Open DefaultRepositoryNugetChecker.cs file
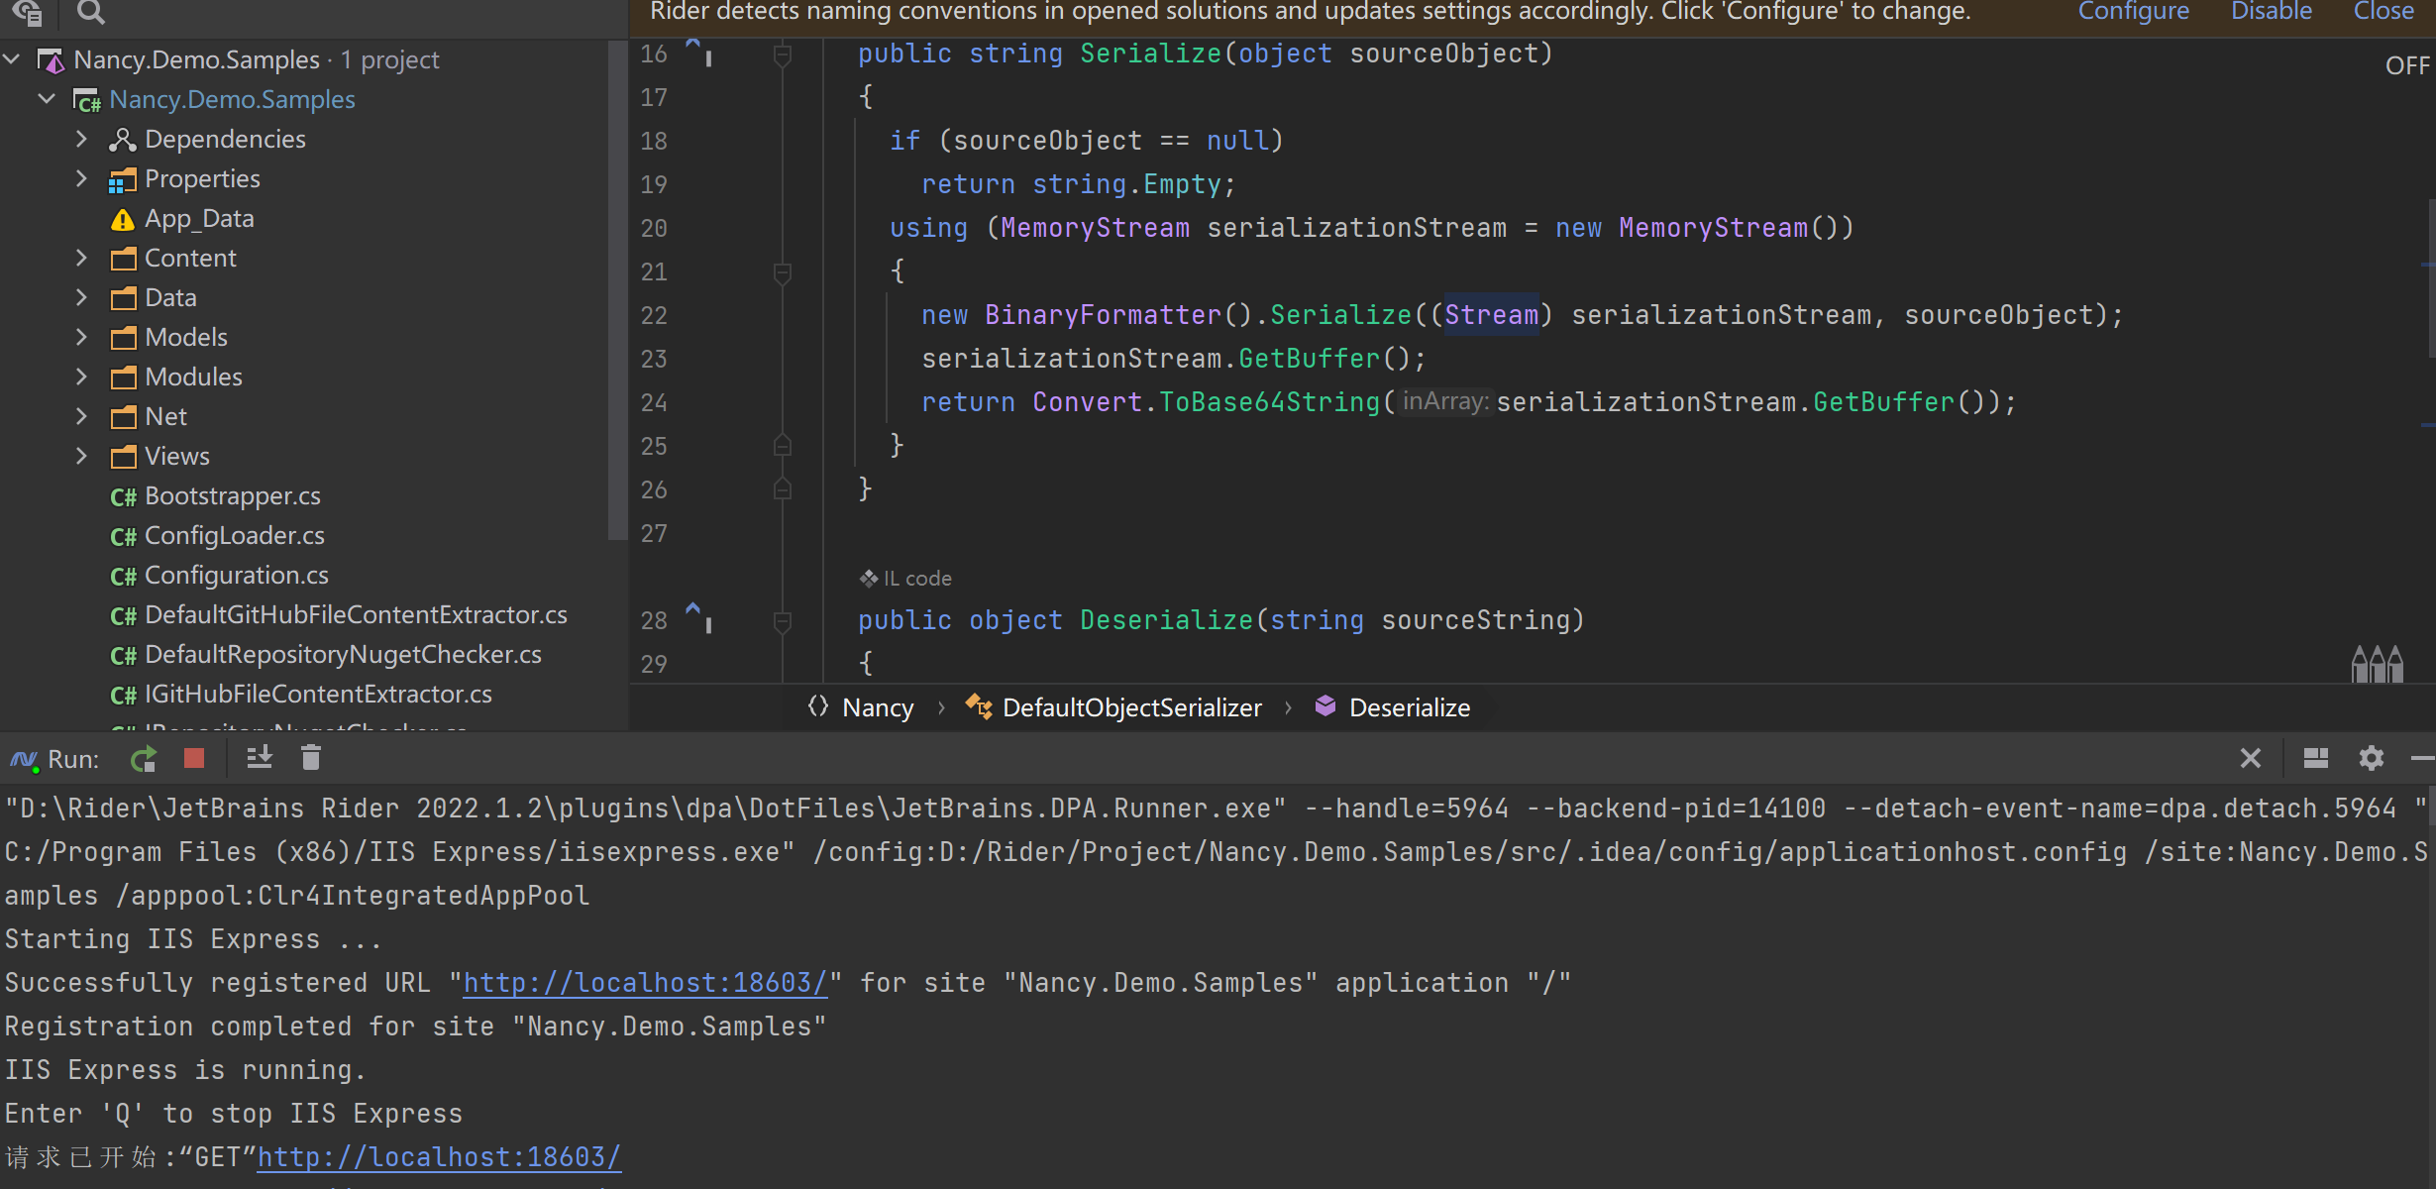Image resolution: width=2436 pixels, height=1189 pixels. tap(343, 654)
